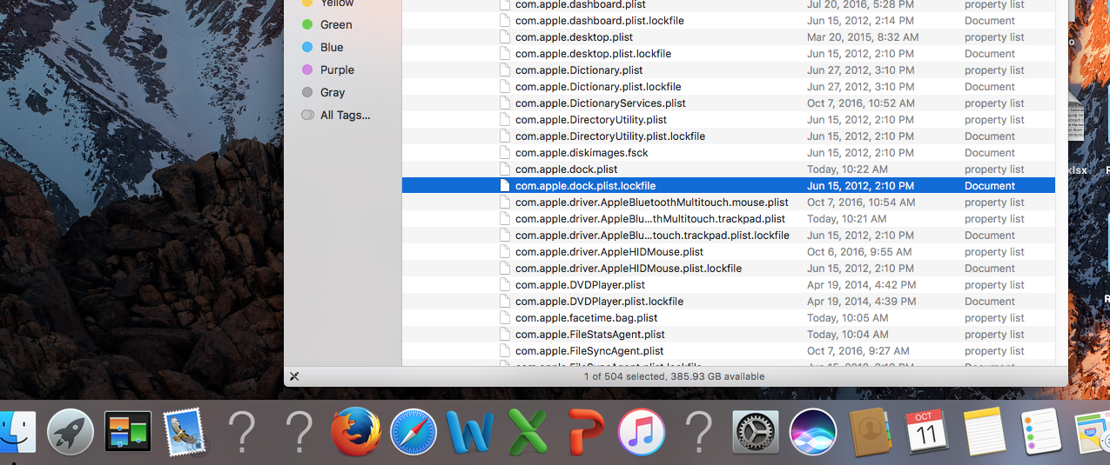
Task: Select the Gray tag in sidebar
Action: (333, 92)
